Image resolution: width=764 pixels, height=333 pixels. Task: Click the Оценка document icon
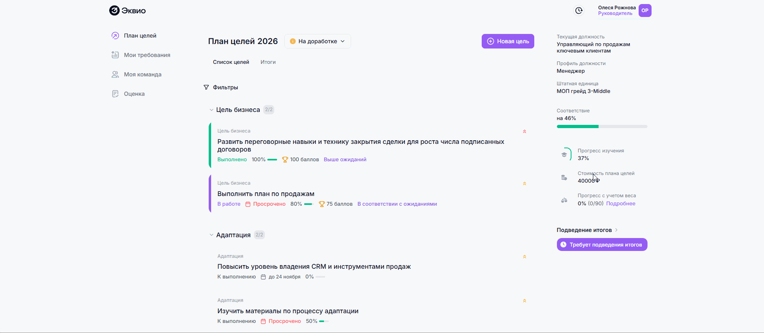tap(115, 94)
